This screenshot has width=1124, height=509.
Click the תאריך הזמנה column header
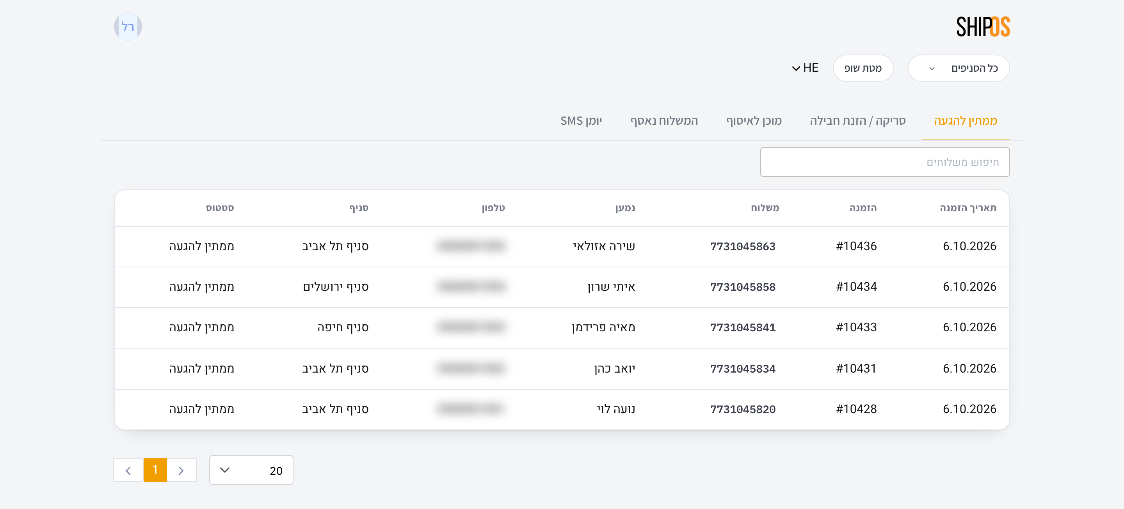point(968,208)
